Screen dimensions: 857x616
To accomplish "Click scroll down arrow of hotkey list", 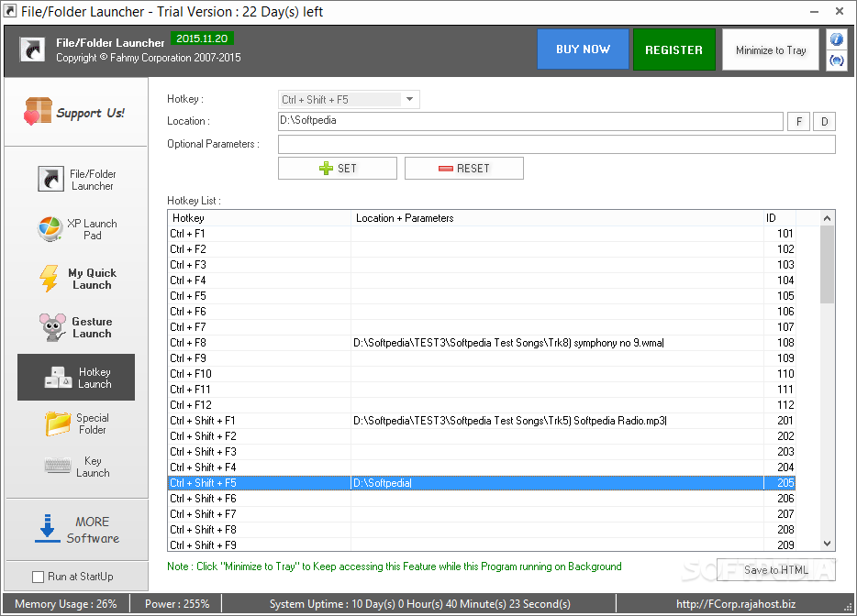I will coord(827,544).
